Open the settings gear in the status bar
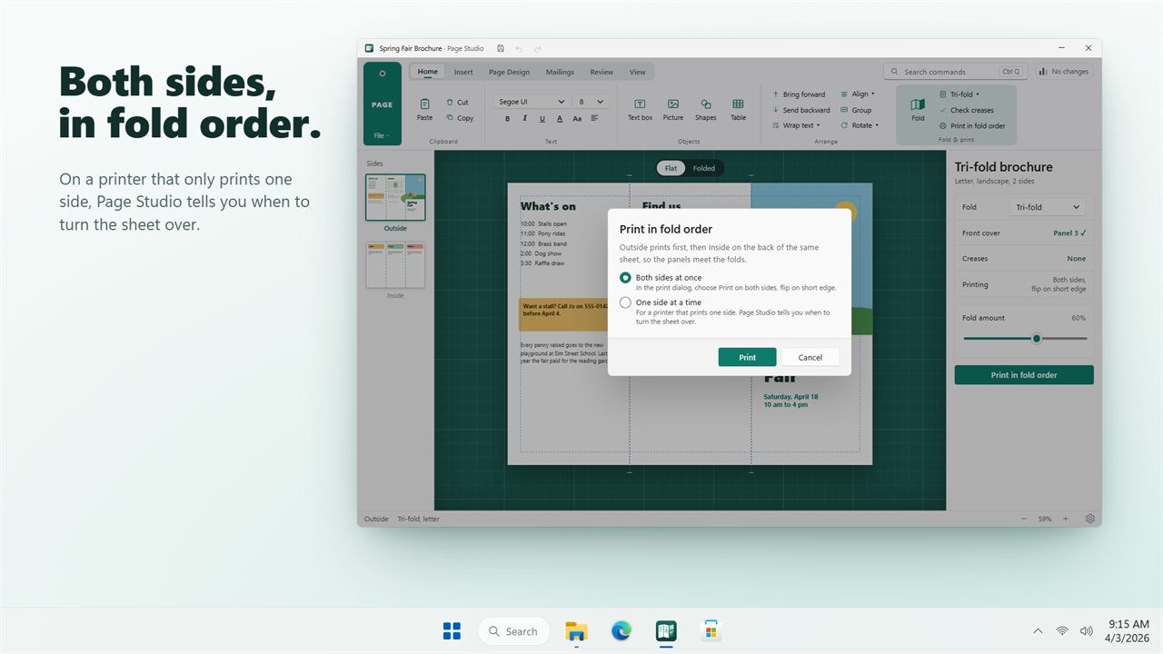This screenshot has width=1163, height=654. [1089, 519]
